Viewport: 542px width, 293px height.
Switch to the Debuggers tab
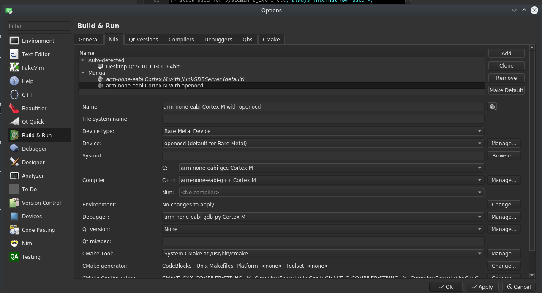(218, 39)
